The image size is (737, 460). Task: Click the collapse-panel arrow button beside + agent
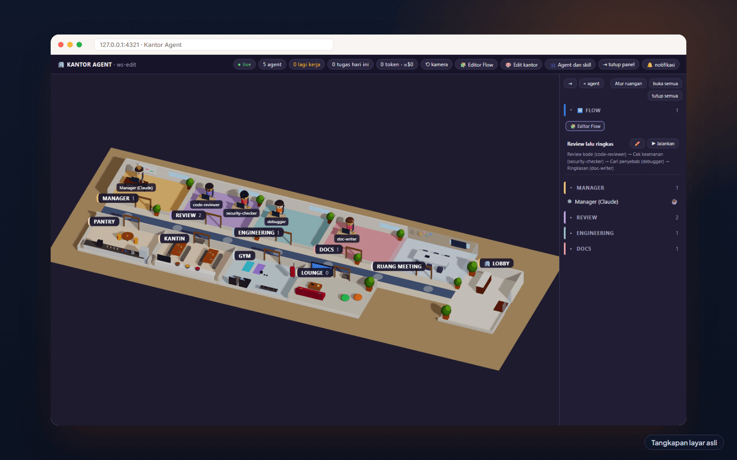[570, 83]
